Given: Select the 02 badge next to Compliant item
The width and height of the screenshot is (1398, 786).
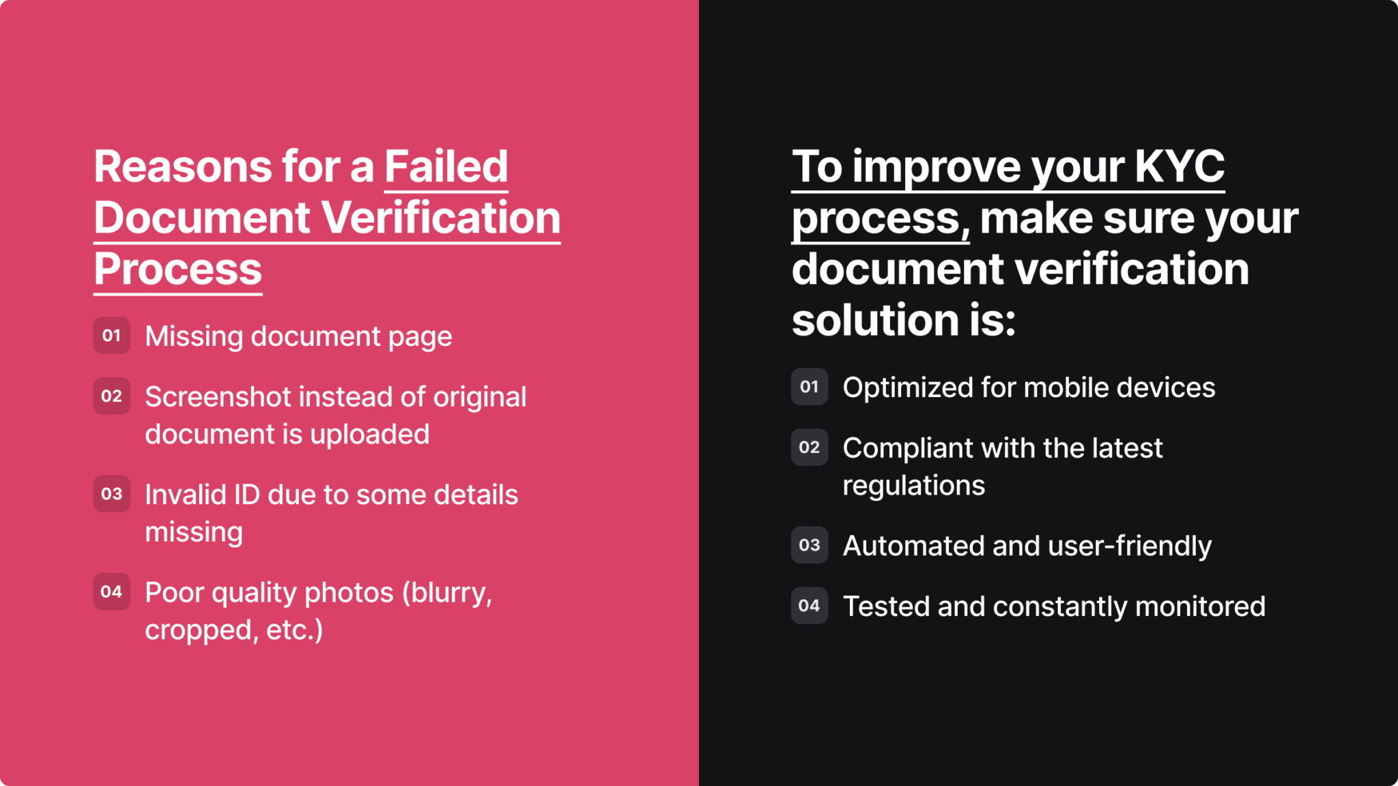Looking at the screenshot, I should (x=810, y=448).
